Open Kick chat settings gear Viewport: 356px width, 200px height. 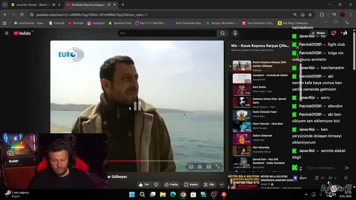[x=346, y=178]
